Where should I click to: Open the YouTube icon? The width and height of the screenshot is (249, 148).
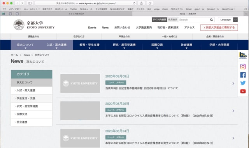[243, 91]
